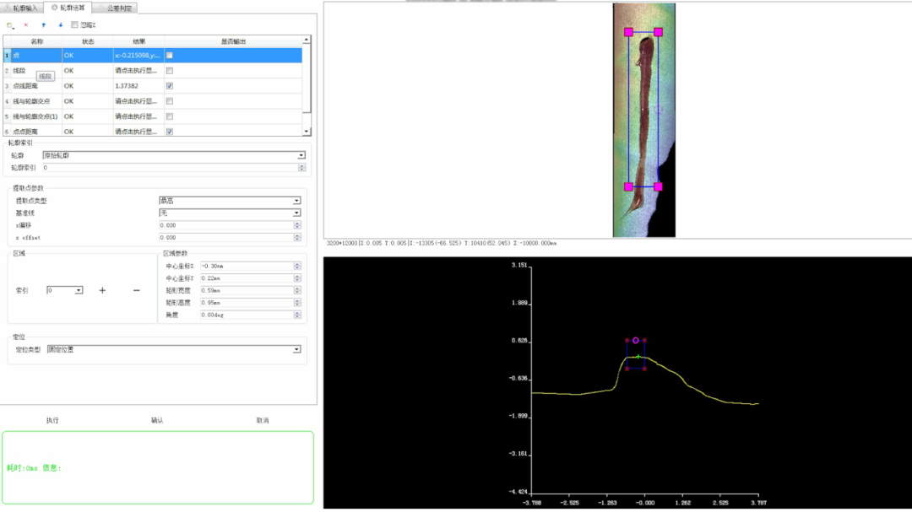Click the minus icon to remove region

pos(137,290)
